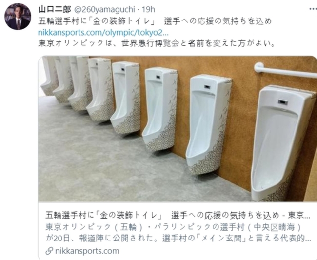
Task: Open display name 山口二郎 profile
Action: tap(55, 9)
